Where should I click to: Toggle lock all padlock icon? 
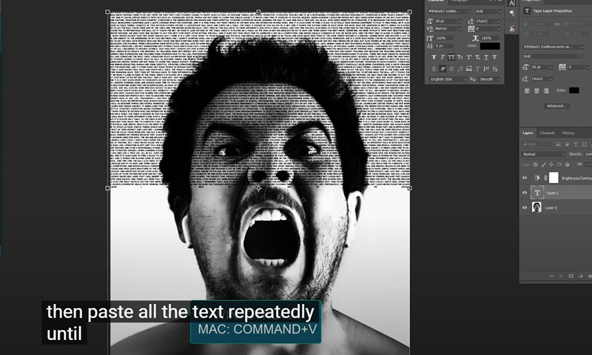567,164
